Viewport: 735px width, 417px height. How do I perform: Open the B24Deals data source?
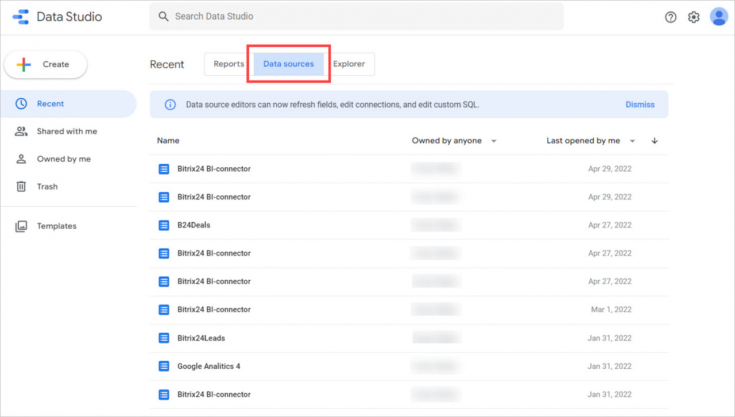194,225
